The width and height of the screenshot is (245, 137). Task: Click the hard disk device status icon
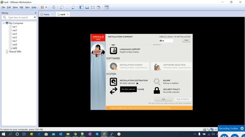tap(204, 129)
